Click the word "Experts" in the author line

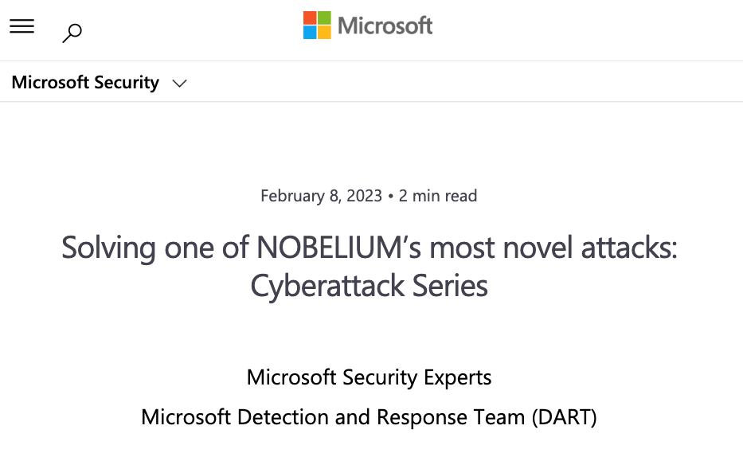click(456, 377)
